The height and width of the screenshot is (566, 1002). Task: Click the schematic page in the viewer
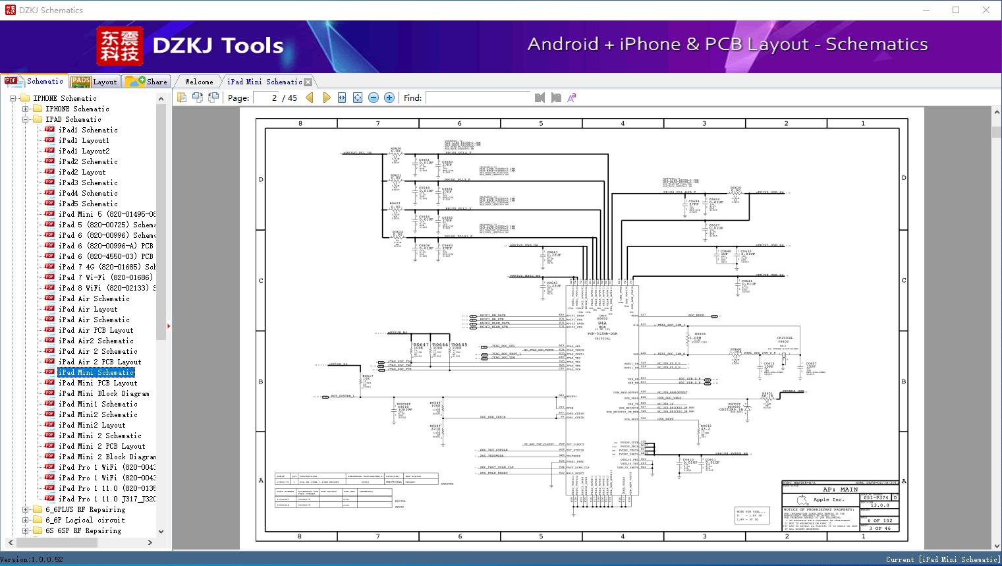tap(582, 329)
